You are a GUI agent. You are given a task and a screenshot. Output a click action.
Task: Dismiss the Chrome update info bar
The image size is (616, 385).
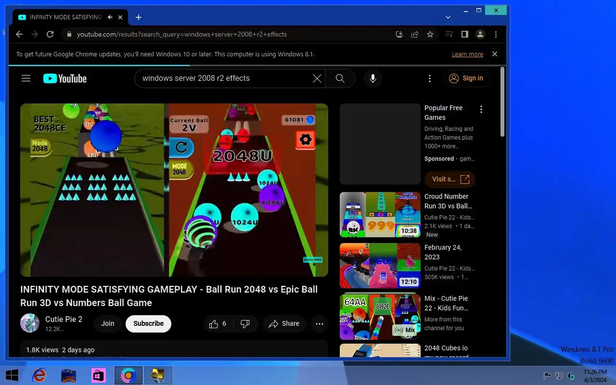tap(494, 54)
